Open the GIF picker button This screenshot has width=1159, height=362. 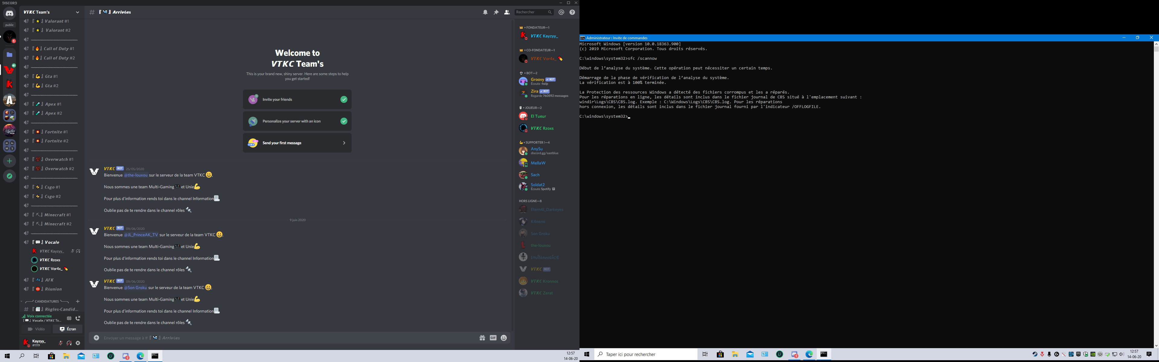tap(493, 338)
